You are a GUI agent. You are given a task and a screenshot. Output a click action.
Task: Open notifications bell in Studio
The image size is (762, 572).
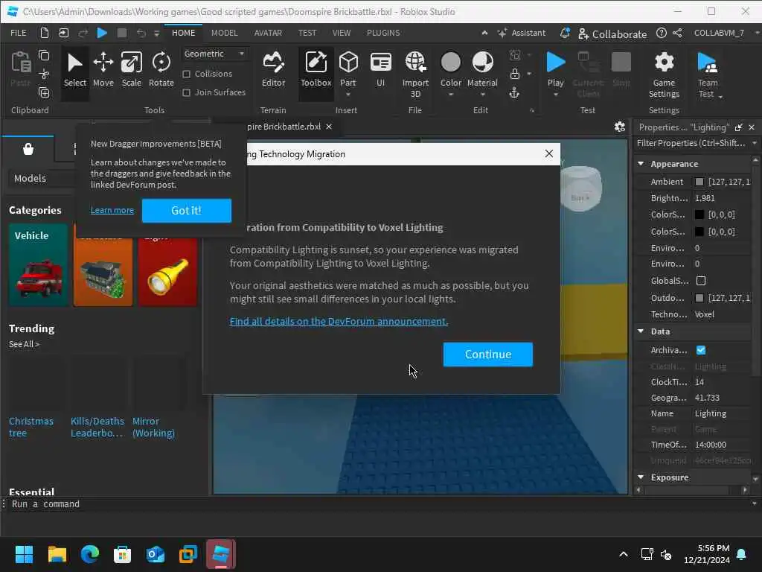coord(564,33)
